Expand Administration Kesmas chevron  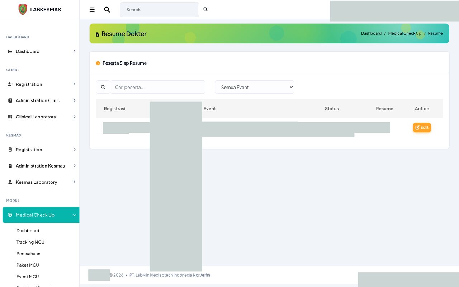(x=74, y=166)
